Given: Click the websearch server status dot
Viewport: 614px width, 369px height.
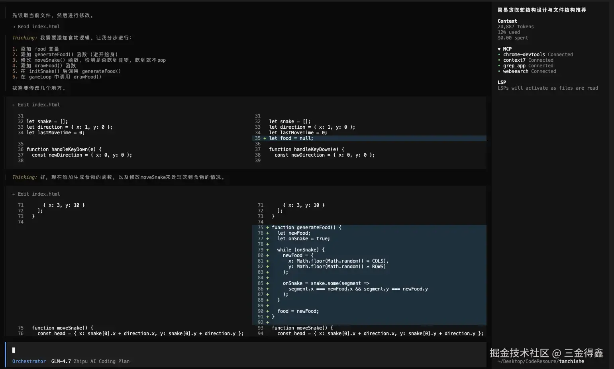Looking at the screenshot, I should point(499,71).
